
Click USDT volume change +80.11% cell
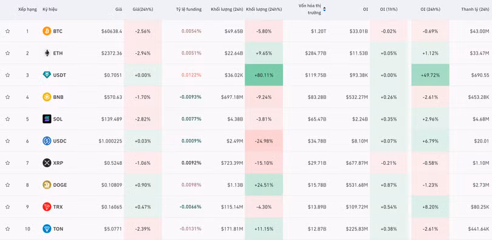[x=264, y=75]
